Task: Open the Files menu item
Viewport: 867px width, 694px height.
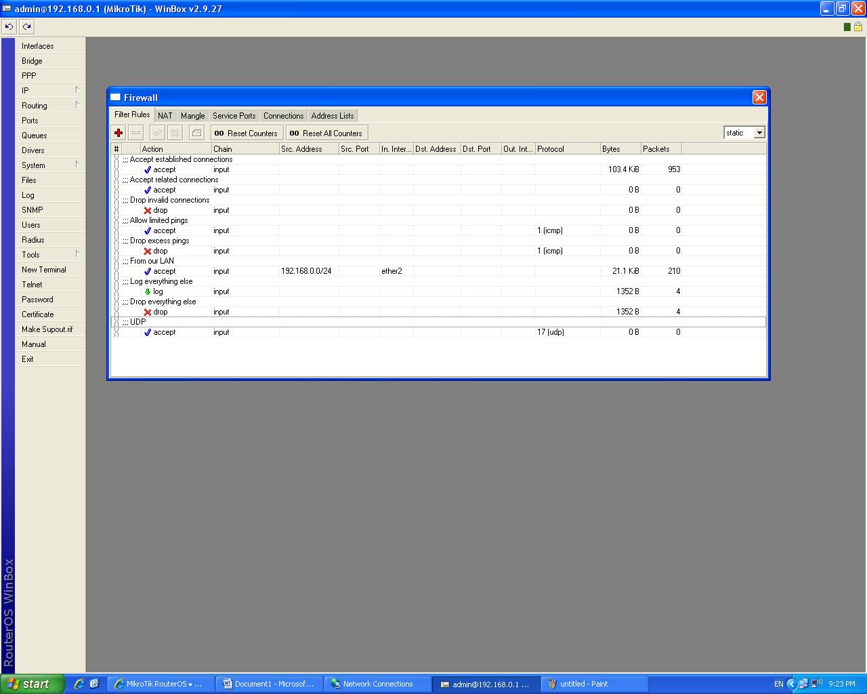Action: point(51,180)
